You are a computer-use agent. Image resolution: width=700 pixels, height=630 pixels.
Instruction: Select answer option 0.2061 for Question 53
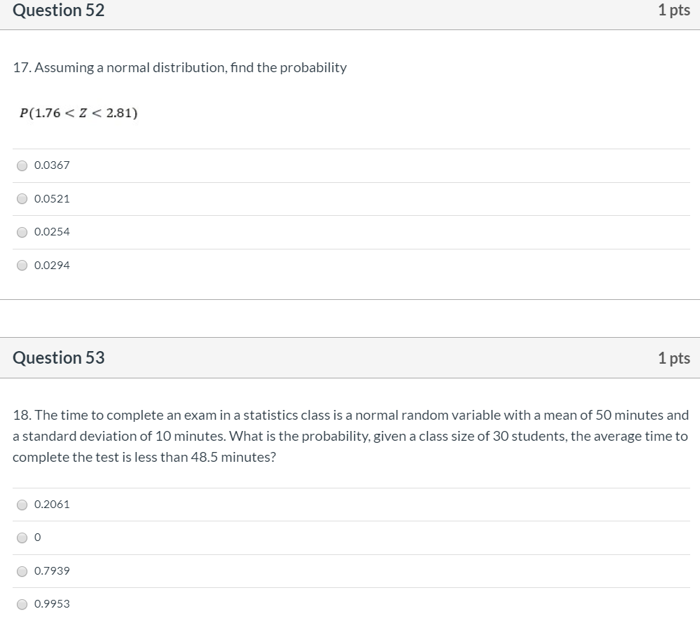(x=22, y=505)
